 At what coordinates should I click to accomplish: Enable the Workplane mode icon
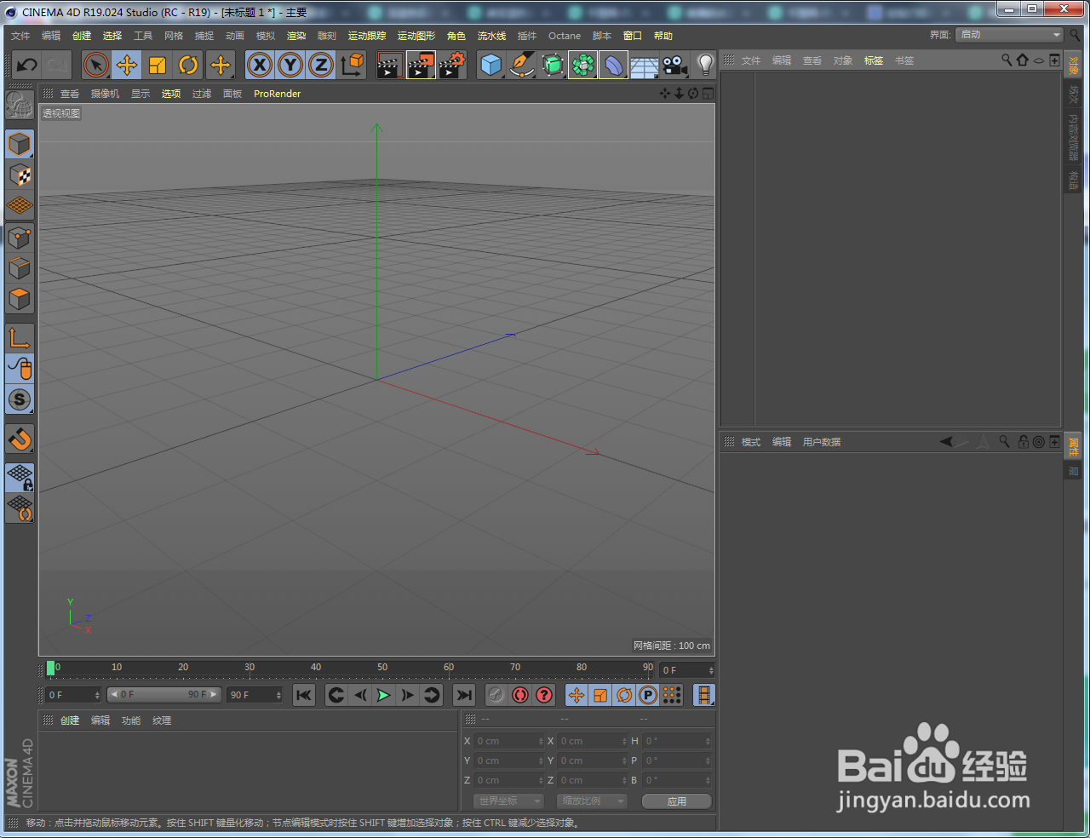tap(20, 205)
